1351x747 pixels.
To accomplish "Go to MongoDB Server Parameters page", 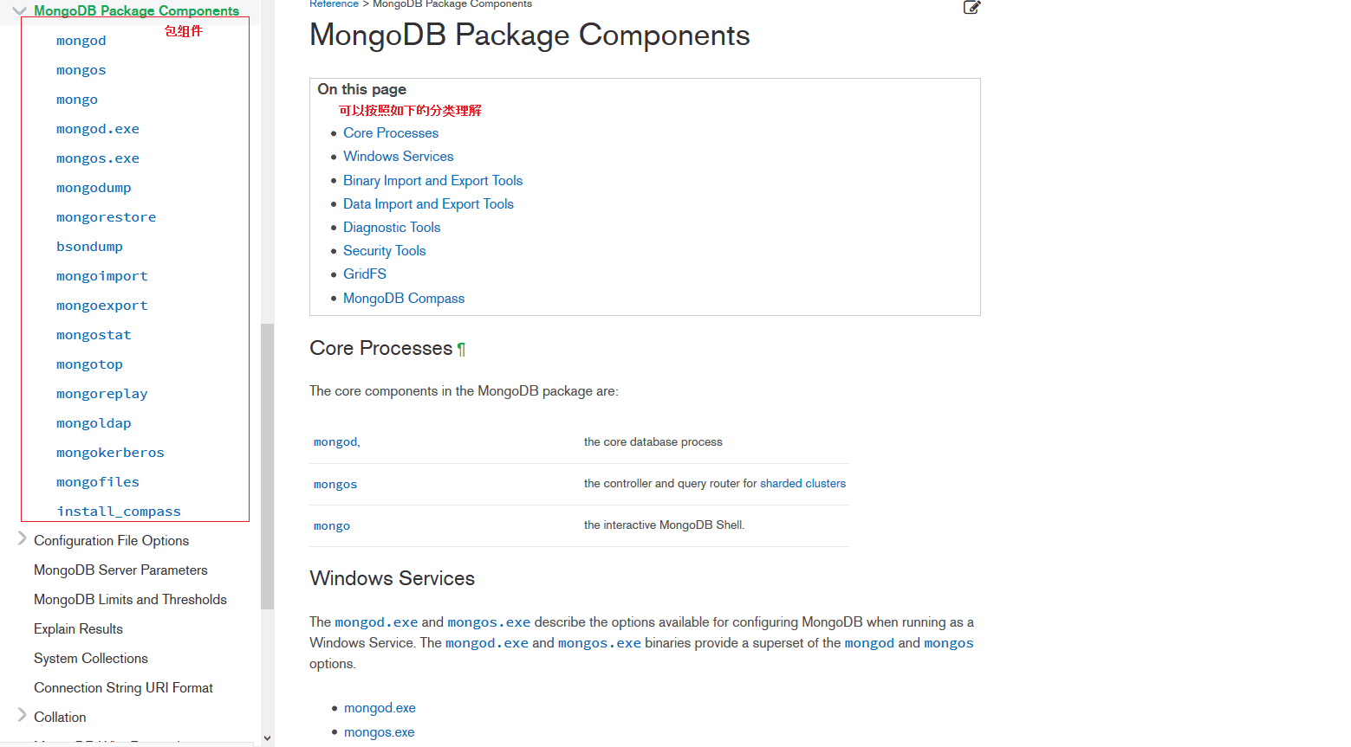I will click(x=120, y=570).
